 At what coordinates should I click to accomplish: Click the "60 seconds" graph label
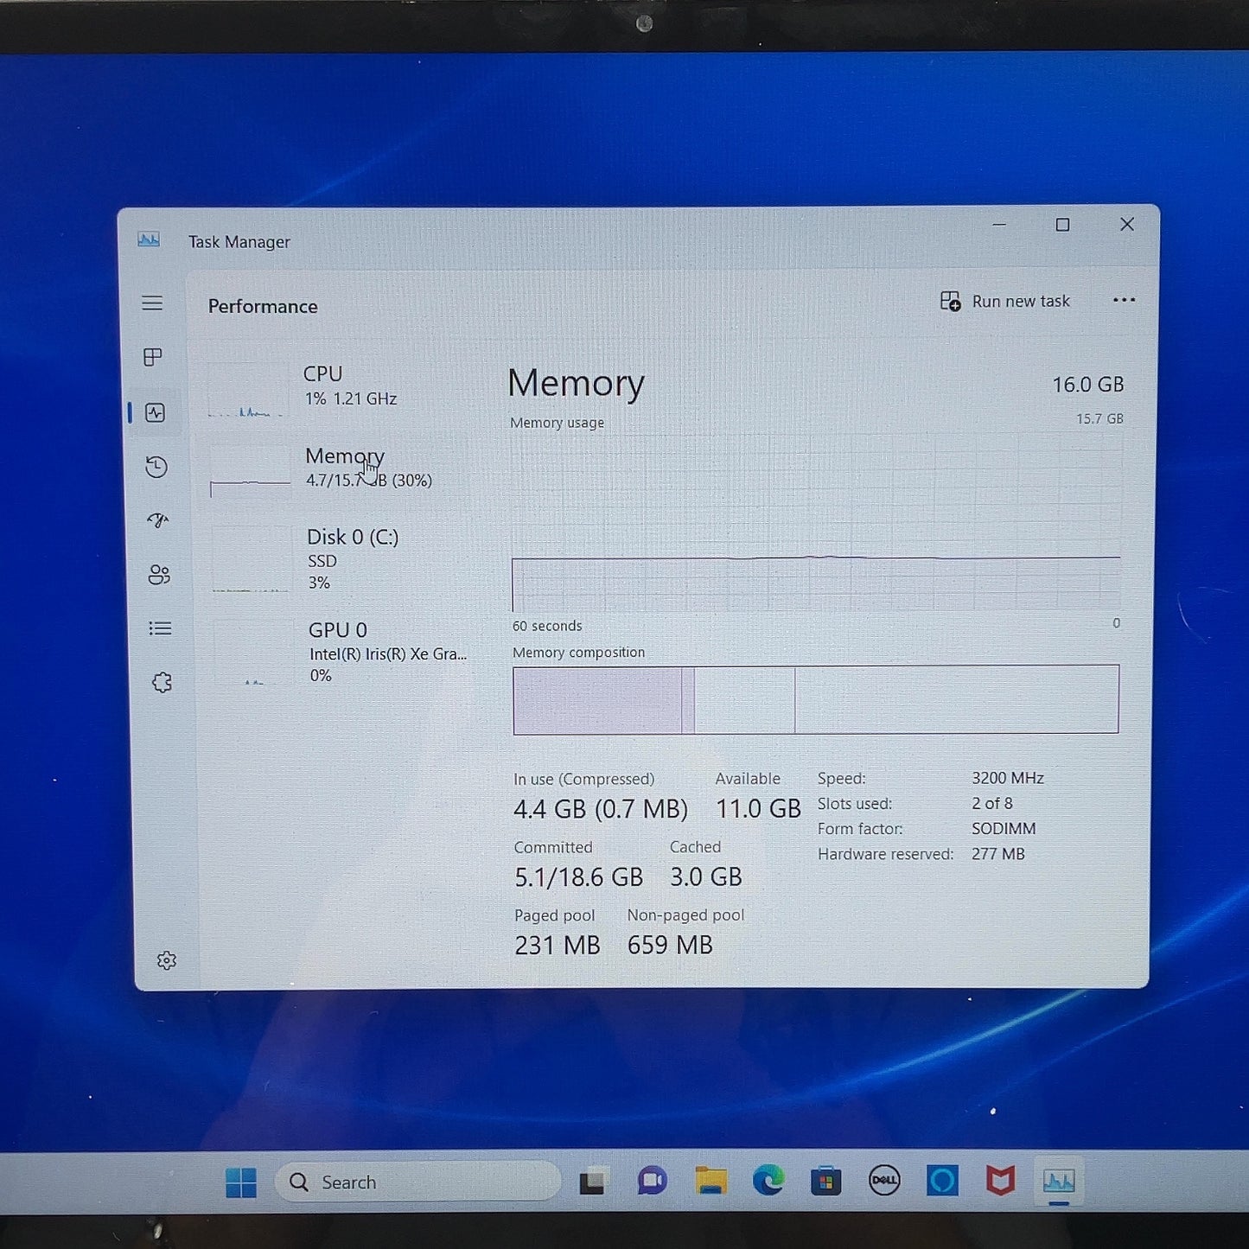[547, 626]
